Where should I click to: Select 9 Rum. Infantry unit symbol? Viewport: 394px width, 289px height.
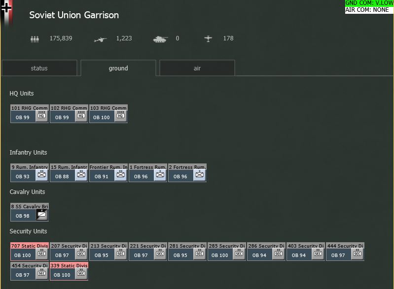[x=42, y=175]
